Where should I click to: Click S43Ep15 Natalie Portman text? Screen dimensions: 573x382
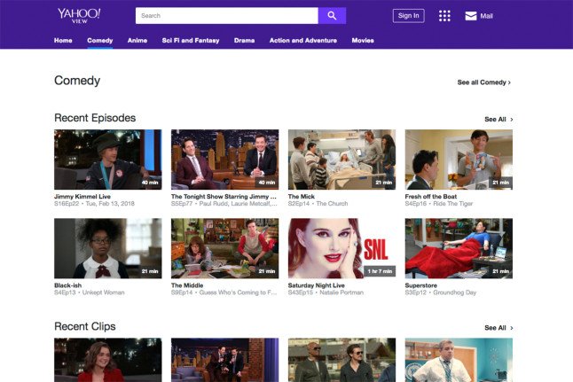pos(326,292)
